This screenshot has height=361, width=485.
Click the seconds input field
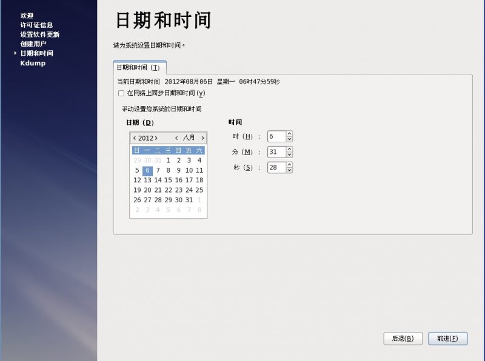pos(276,167)
